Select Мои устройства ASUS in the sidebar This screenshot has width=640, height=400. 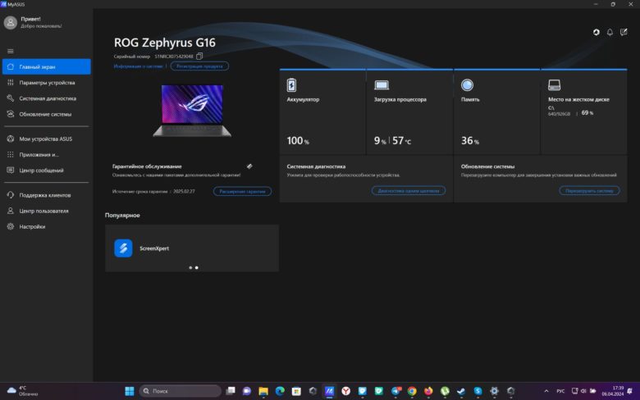pyautogui.click(x=47, y=139)
